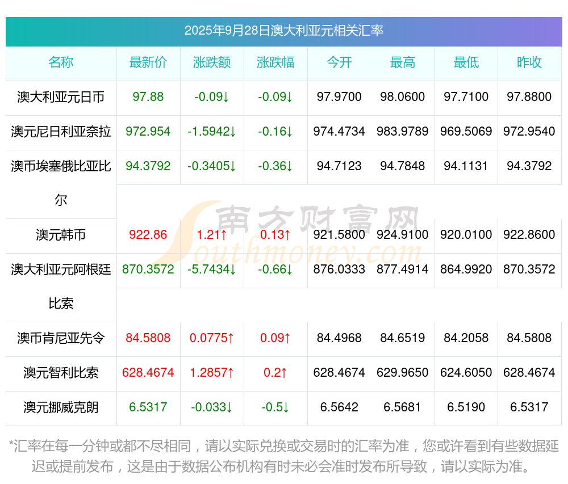The image size is (568, 484).
Task: Click the high value '84.6519'
Action: point(403,338)
